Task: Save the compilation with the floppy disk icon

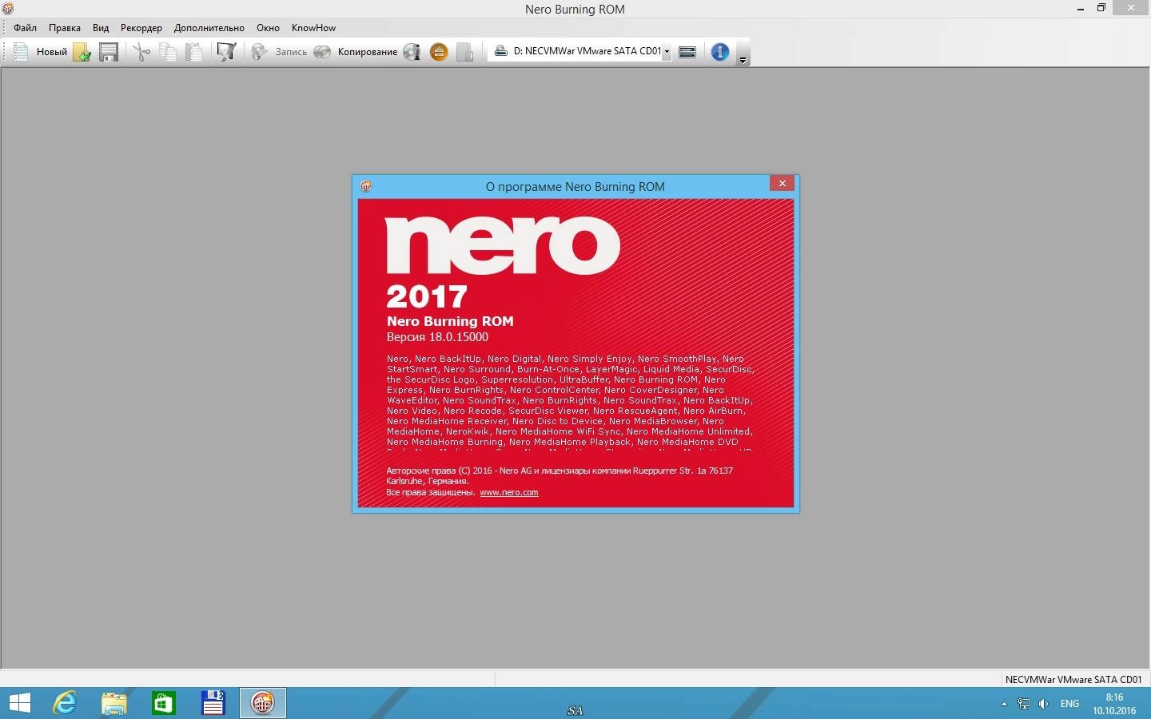Action: tap(109, 52)
